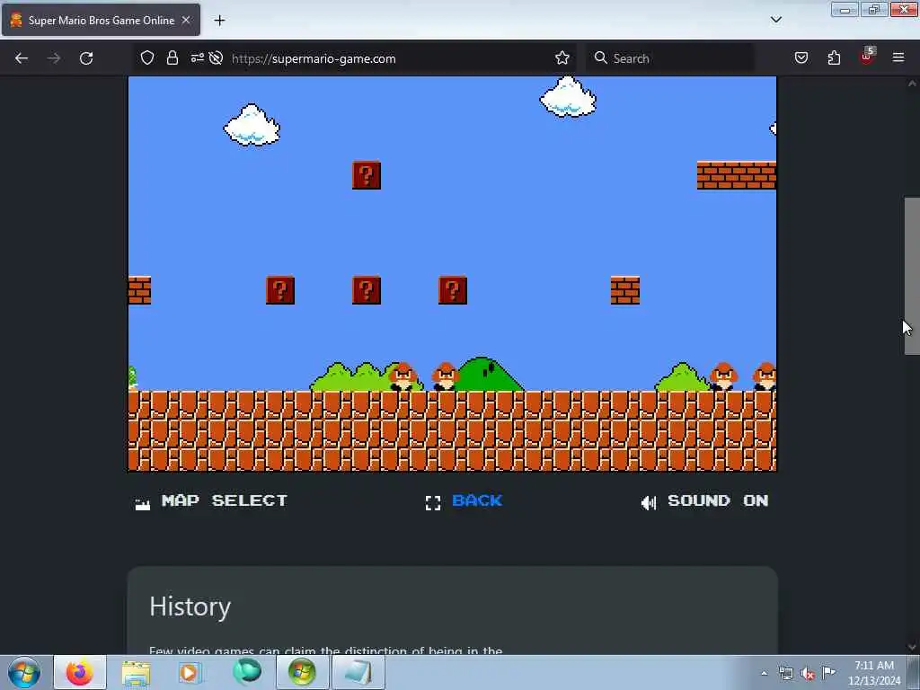Save page to Pocket
This screenshot has width=920, height=690.
coord(801,57)
